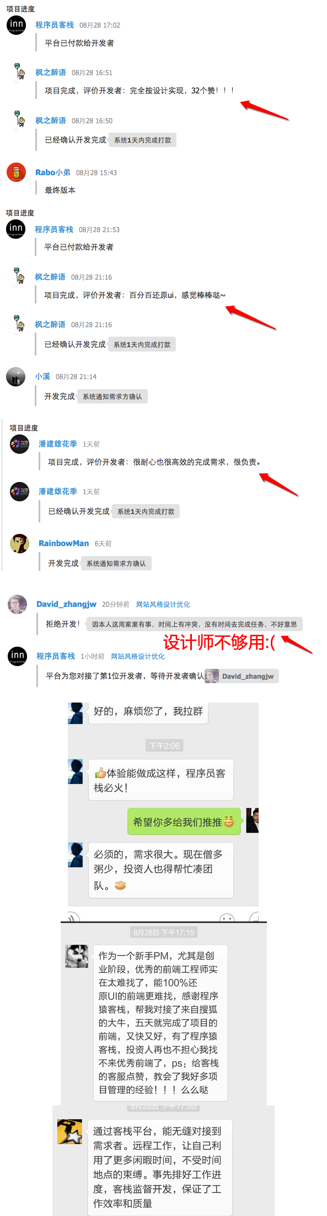Open the Rabo小弟 red avatar icon
The image size is (327, 1216).
[x=16, y=172]
